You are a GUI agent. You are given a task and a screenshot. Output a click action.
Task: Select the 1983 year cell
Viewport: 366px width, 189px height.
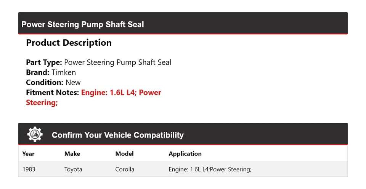(x=29, y=169)
